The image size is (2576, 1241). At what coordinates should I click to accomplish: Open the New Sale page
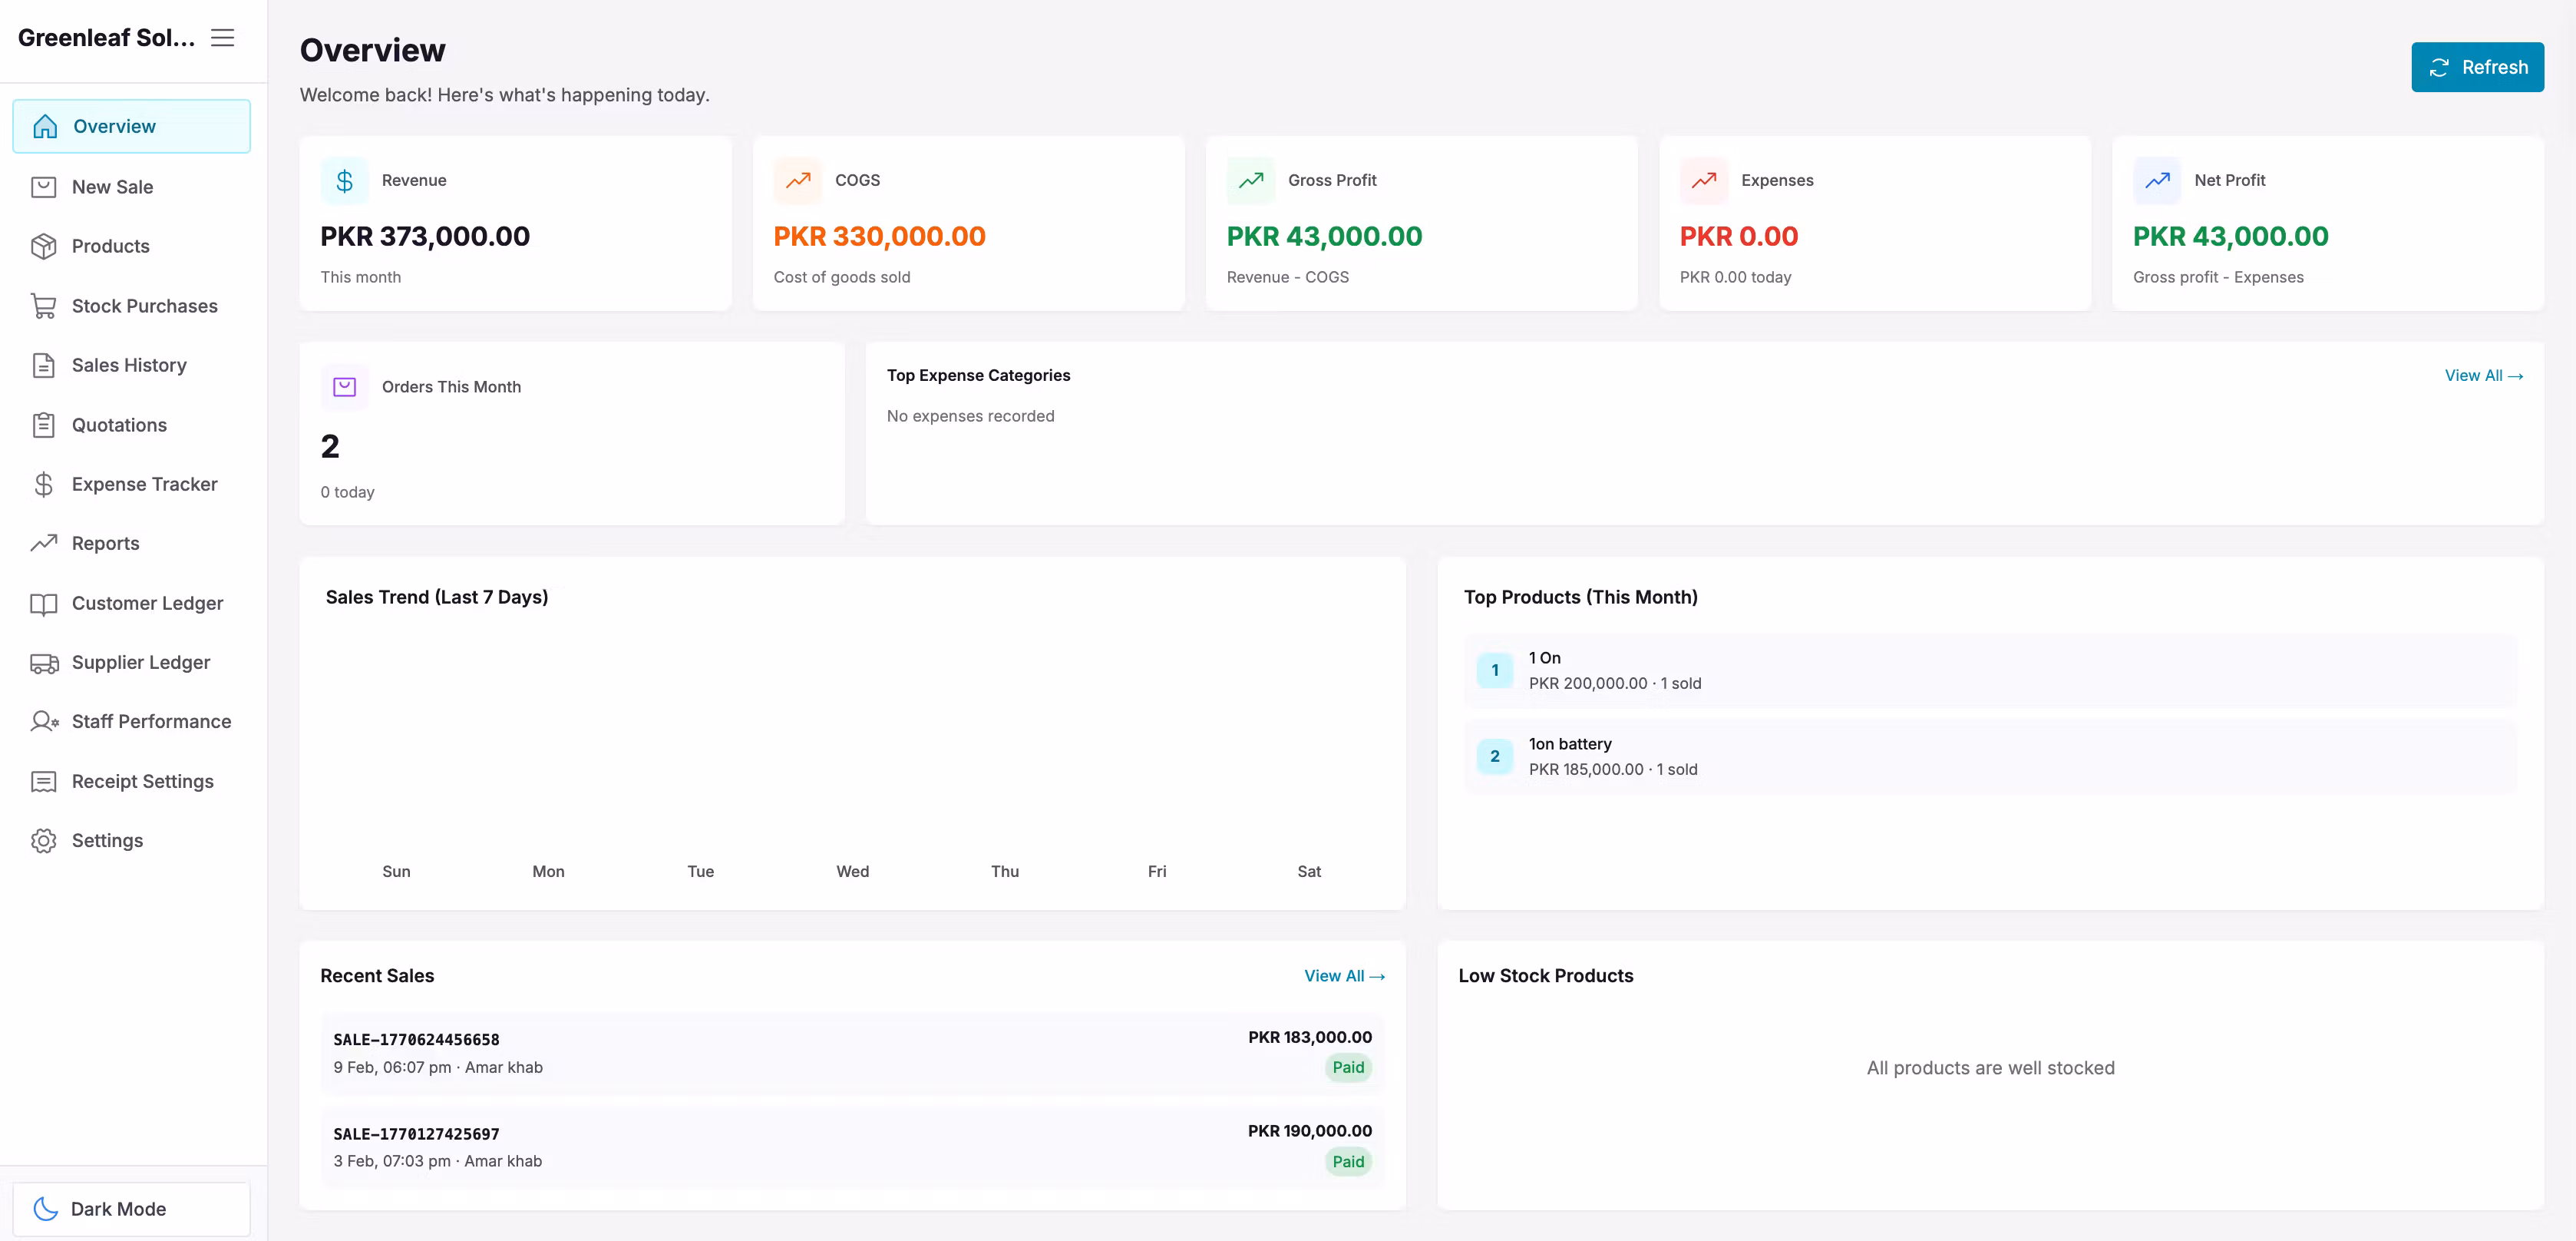click(x=112, y=187)
